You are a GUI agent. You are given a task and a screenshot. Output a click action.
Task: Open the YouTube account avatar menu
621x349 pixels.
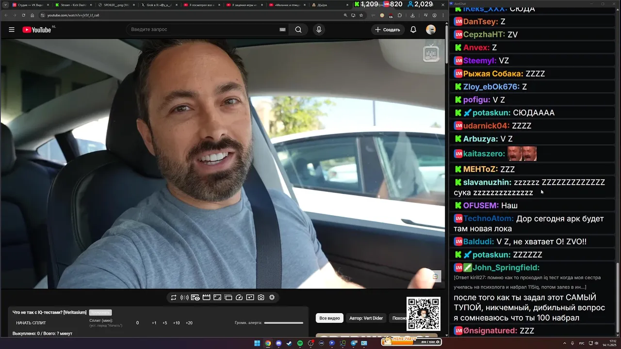(431, 30)
